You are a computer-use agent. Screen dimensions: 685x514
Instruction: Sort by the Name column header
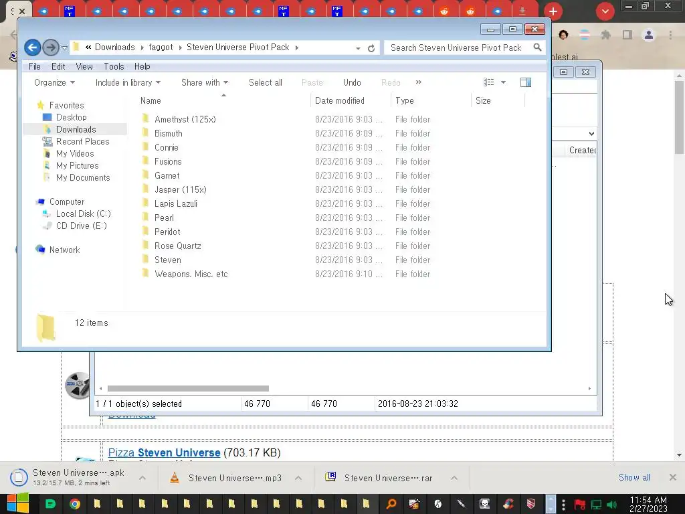click(151, 100)
